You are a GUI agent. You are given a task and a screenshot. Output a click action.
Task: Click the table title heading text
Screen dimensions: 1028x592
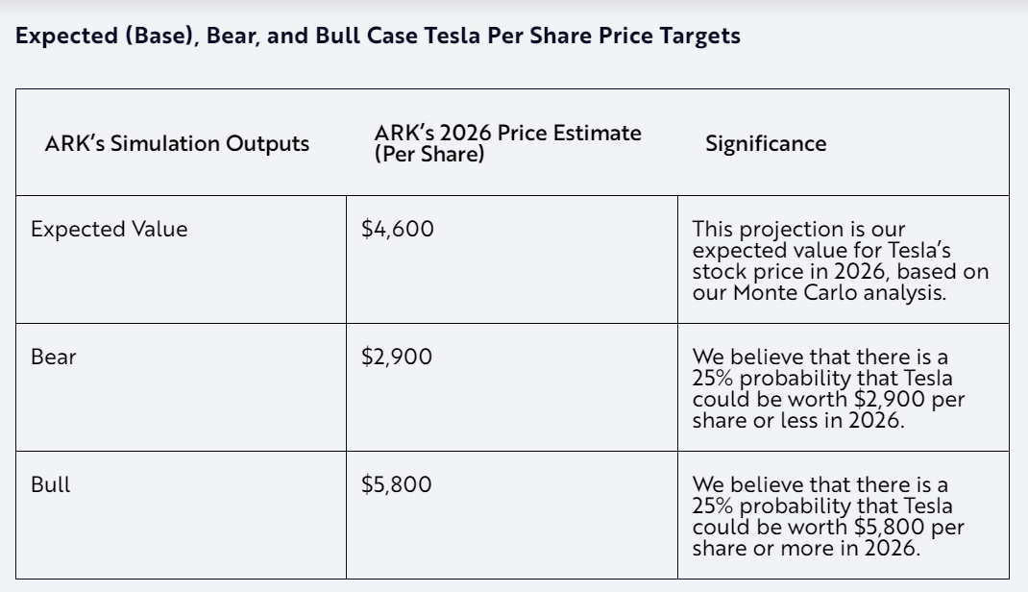[378, 37]
